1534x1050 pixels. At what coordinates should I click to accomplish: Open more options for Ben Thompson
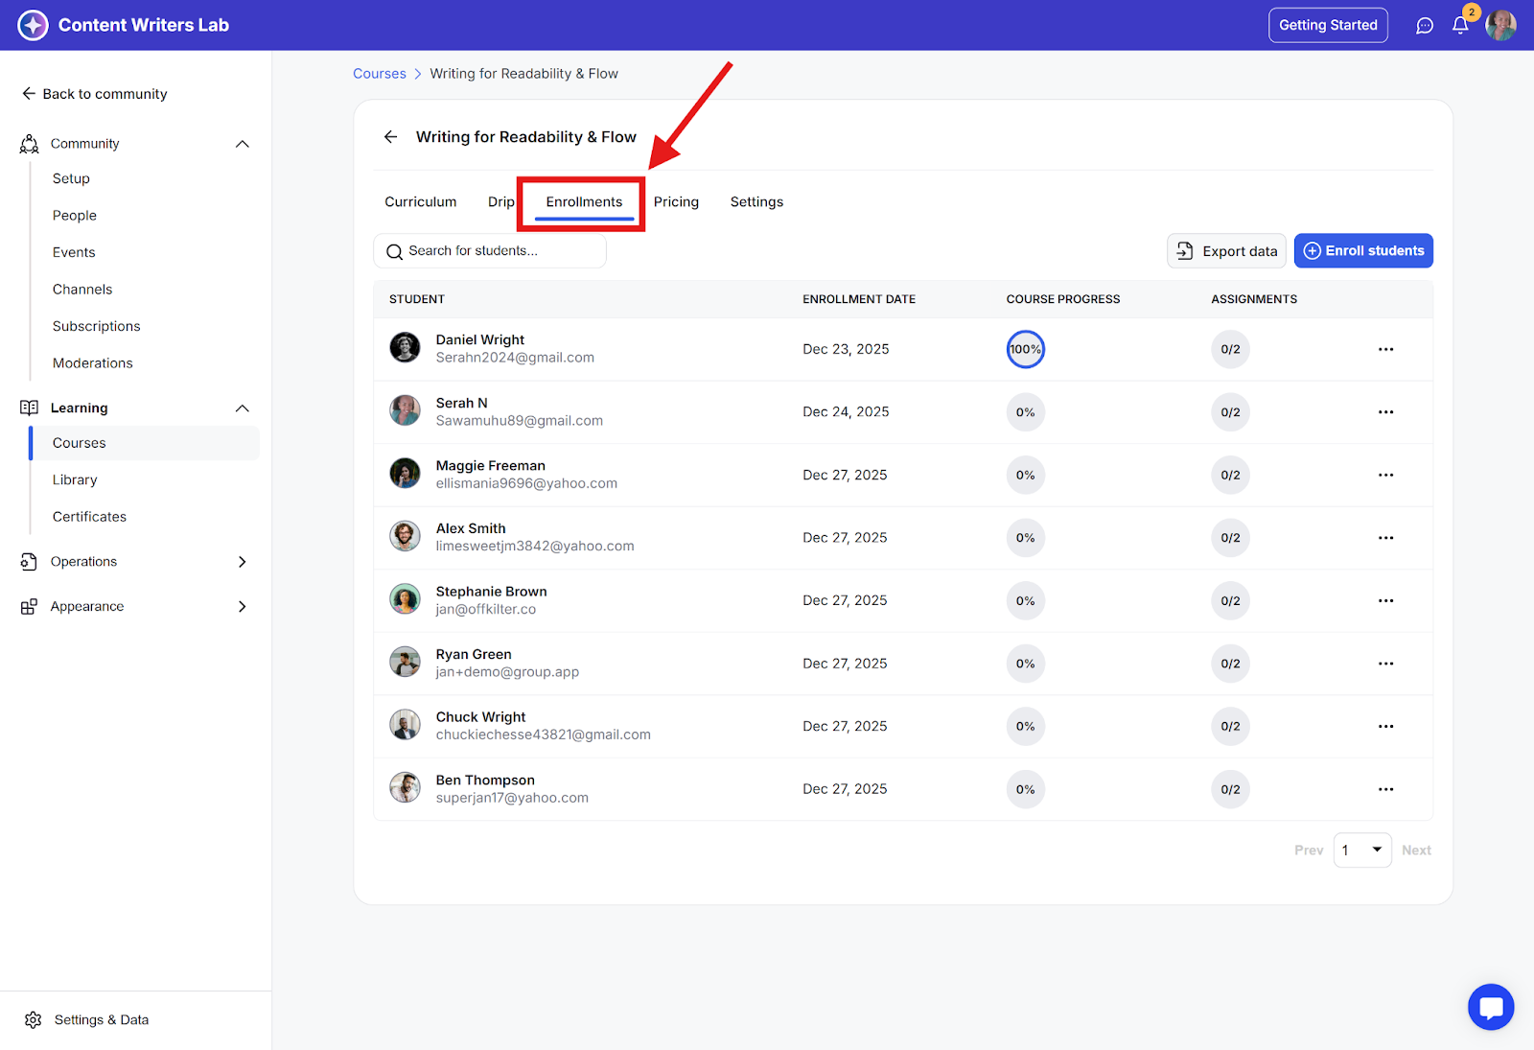1385,790
